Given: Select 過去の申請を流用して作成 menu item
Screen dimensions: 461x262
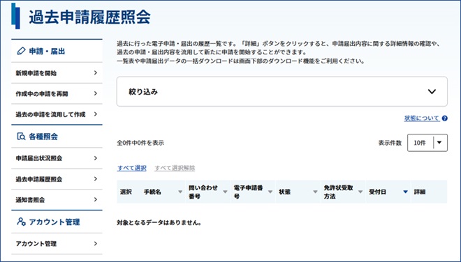Looking at the screenshot, I should click(57, 114).
